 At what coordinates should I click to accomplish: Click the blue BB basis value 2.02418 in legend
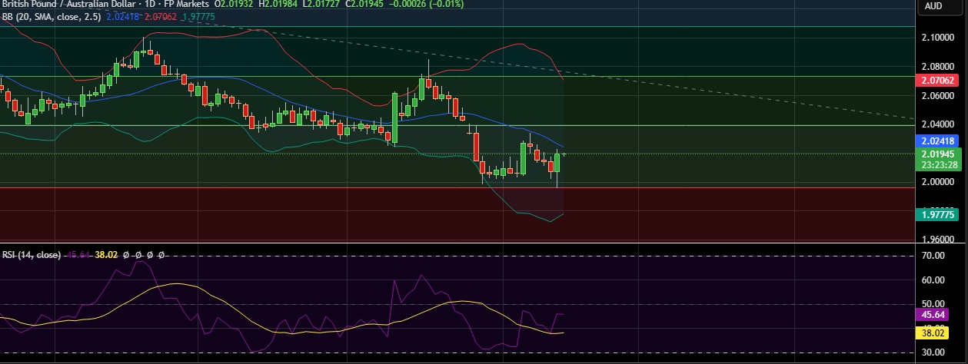pyautogui.click(x=123, y=16)
